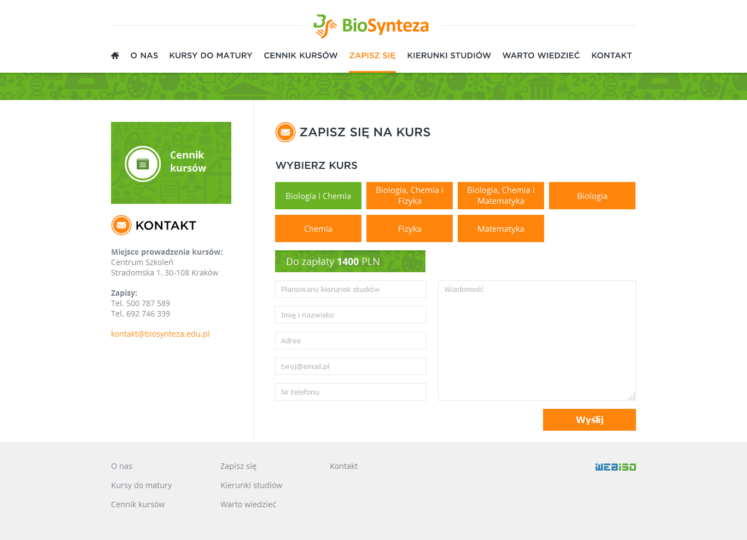Click the address Stradomska 1, 30-108 Kraków

pyautogui.click(x=165, y=273)
